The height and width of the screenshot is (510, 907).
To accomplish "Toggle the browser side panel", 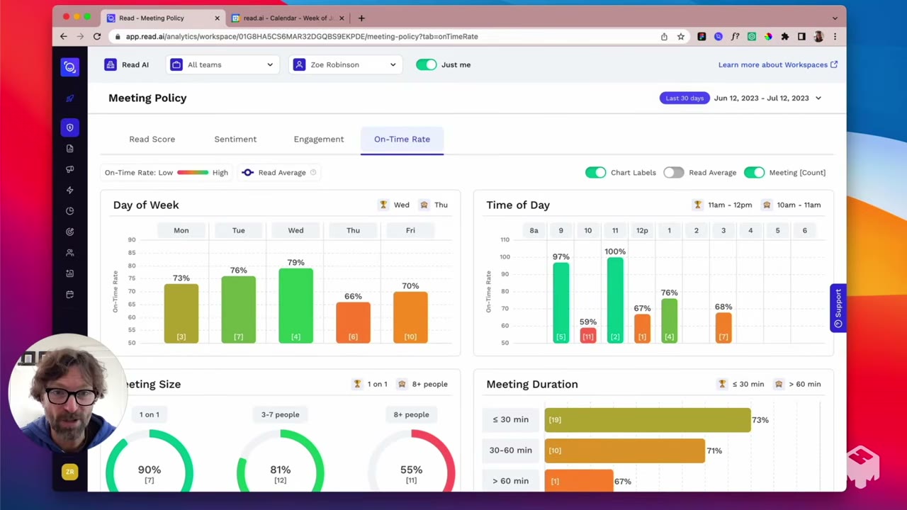I will pyautogui.click(x=801, y=36).
